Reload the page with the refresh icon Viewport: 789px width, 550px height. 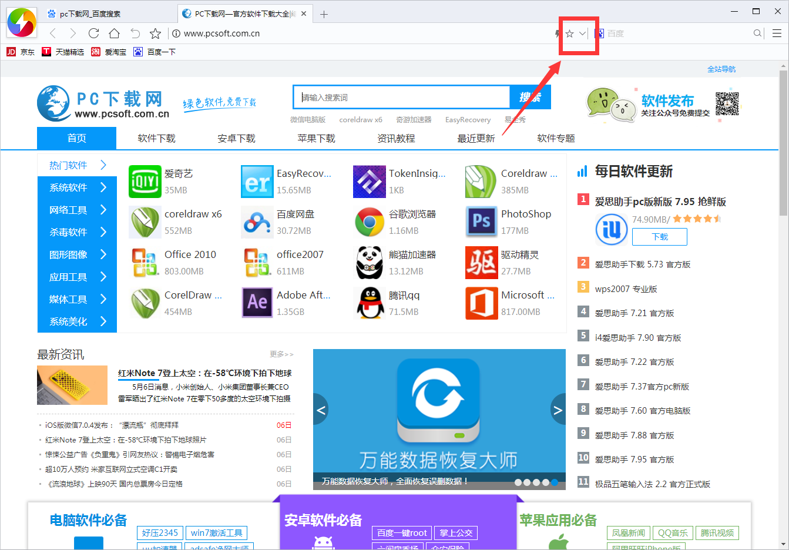(x=93, y=33)
